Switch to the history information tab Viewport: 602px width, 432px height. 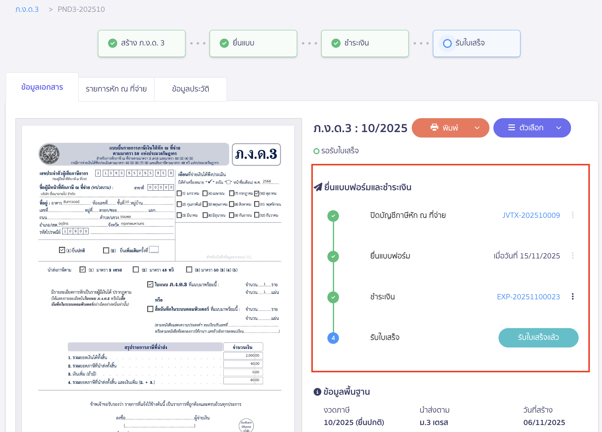coord(190,89)
